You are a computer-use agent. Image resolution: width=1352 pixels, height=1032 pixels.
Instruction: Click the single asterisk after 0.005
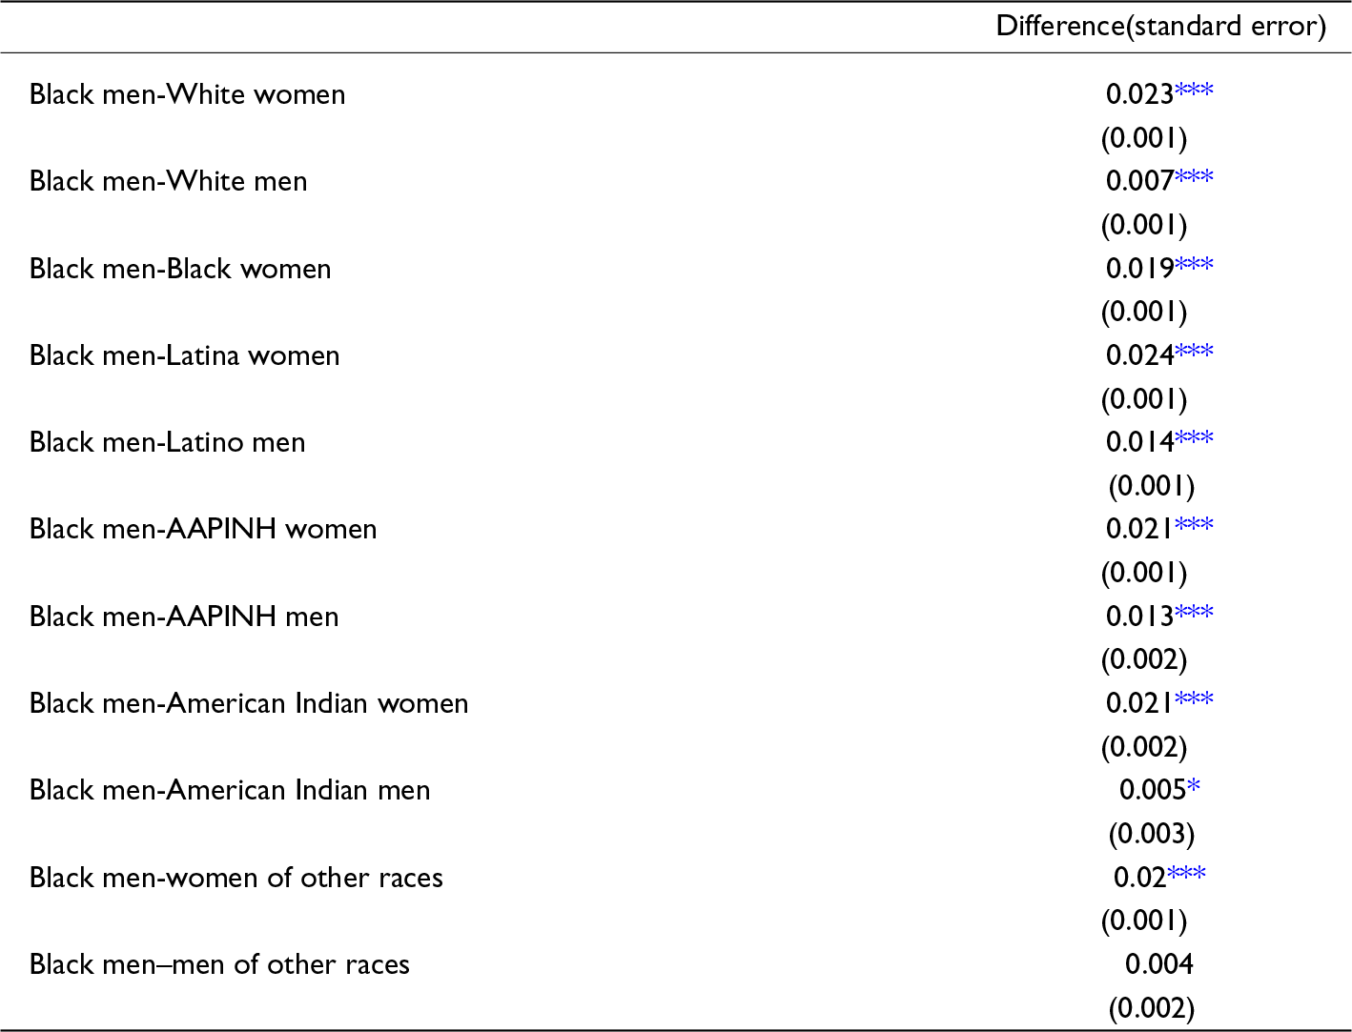tap(1194, 788)
